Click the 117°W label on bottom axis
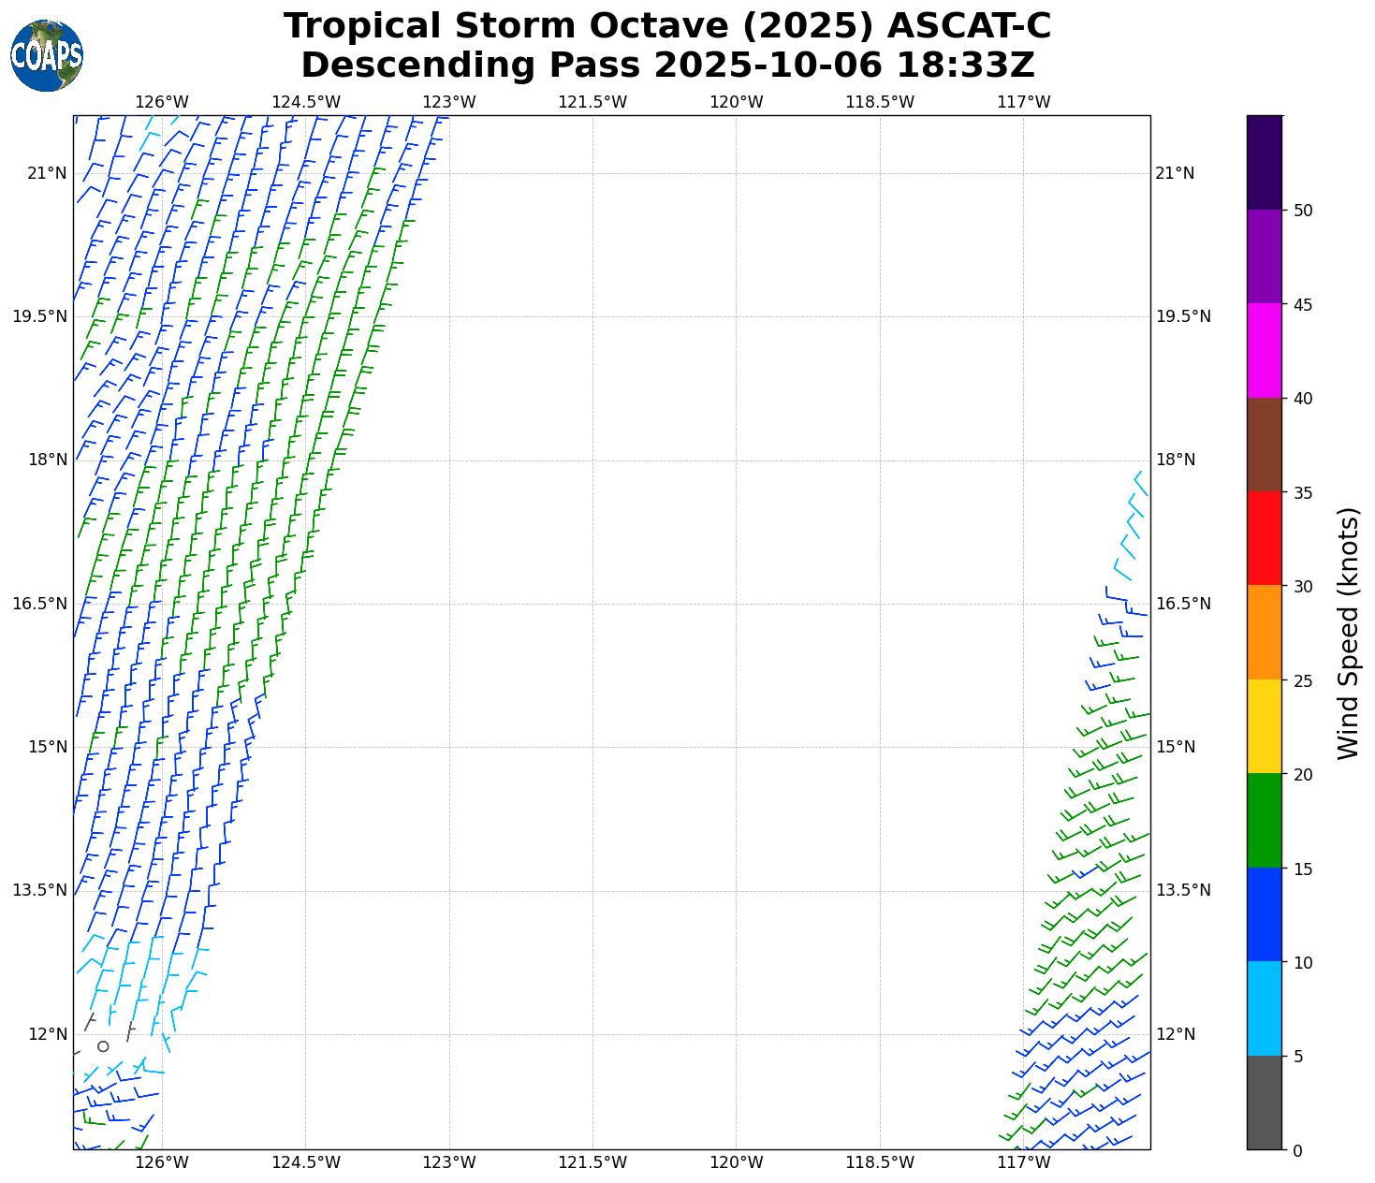1375x1183 pixels. pos(1023,1162)
